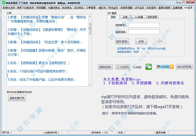Open the vip充值 sub-tab

[139, 17]
